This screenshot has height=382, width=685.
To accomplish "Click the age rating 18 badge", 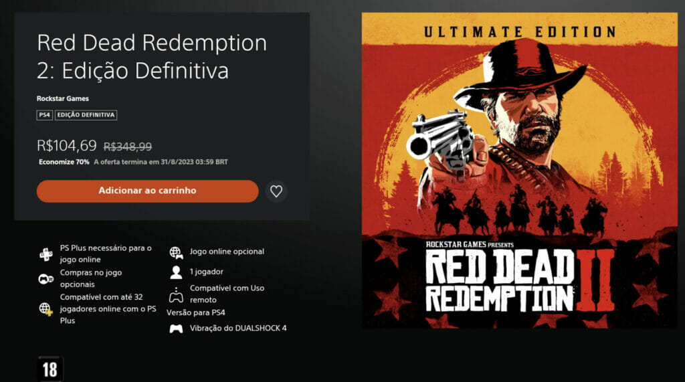I will coord(50,369).
